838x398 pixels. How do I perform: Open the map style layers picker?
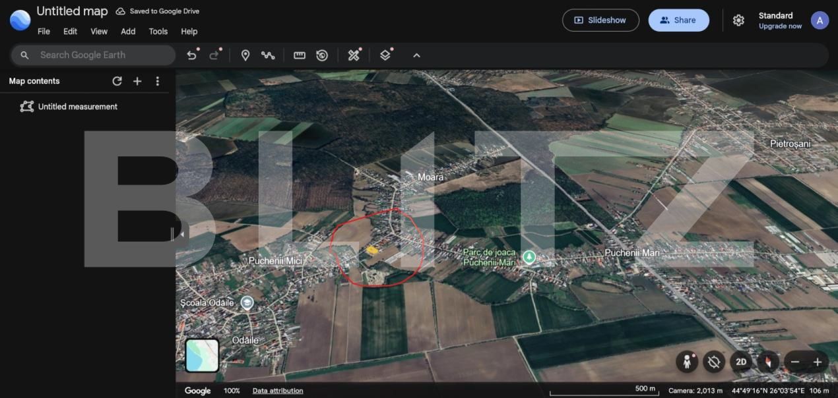tap(385, 55)
